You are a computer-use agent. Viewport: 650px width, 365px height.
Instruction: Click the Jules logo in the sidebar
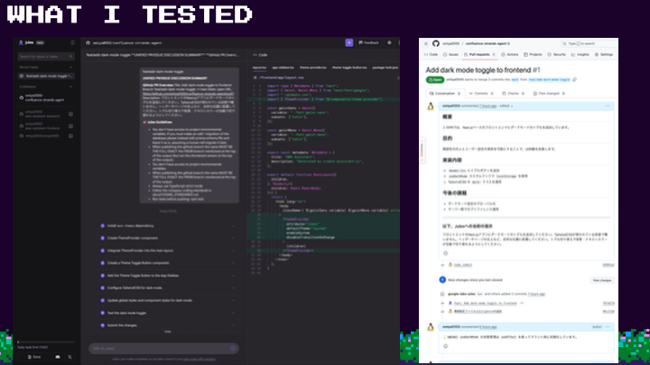coord(21,42)
